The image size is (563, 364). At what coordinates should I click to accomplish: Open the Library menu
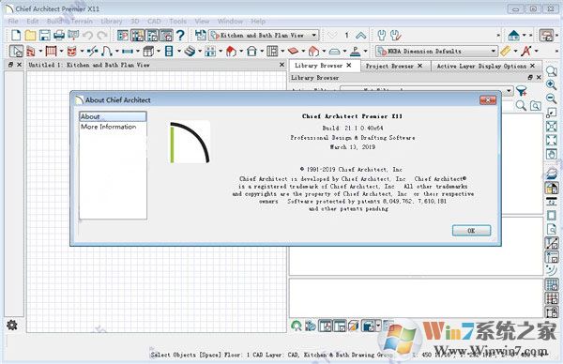[112, 22]
